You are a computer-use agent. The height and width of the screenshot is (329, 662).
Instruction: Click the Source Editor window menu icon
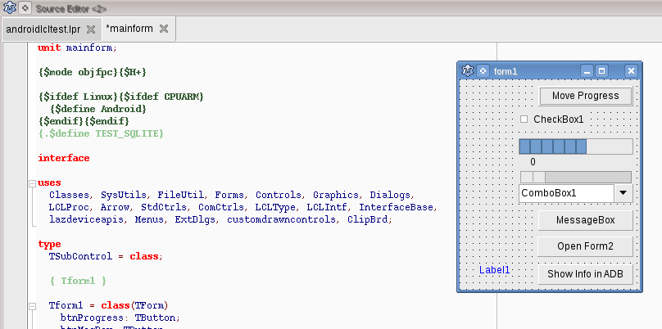point(9,7)
